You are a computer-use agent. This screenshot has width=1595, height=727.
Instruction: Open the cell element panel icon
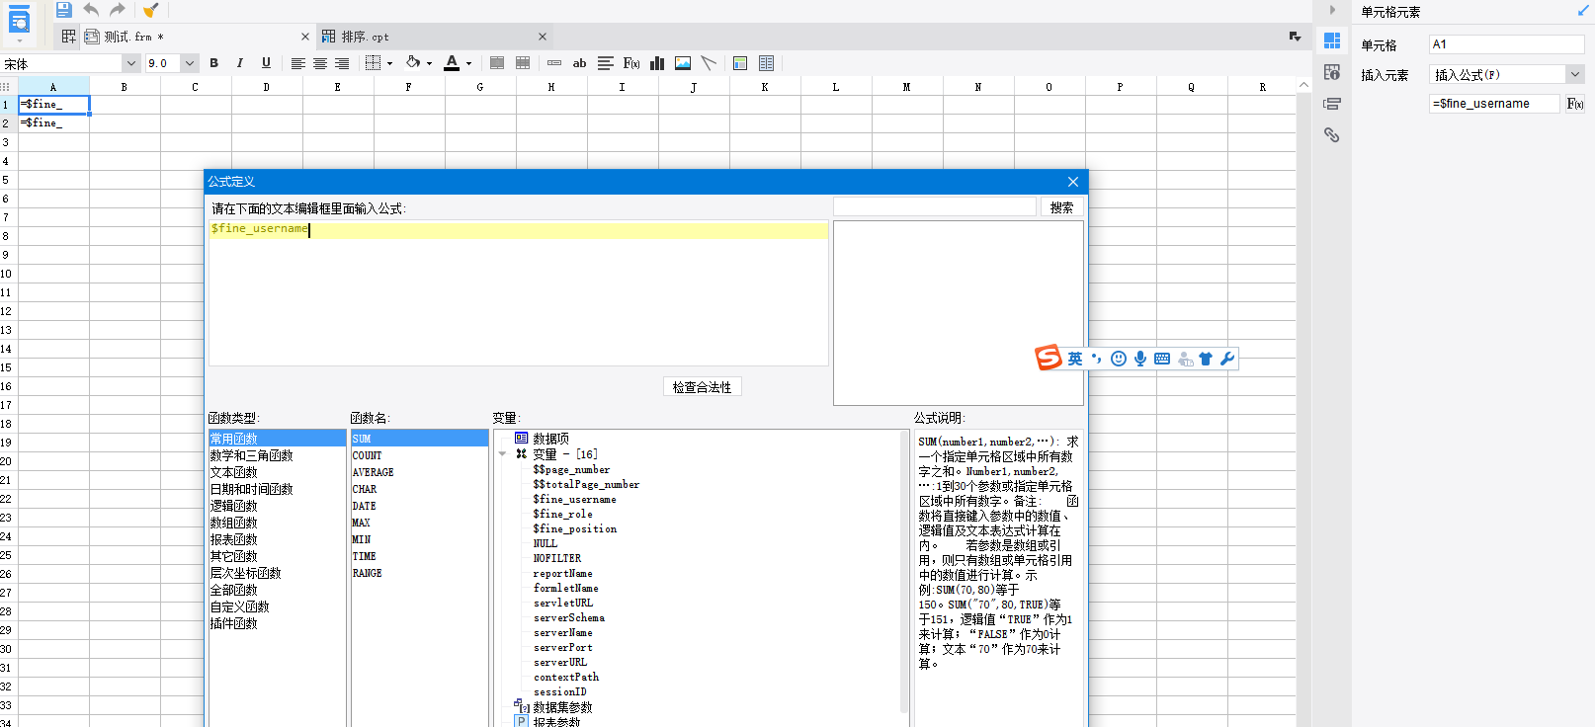coord(1332,40)
